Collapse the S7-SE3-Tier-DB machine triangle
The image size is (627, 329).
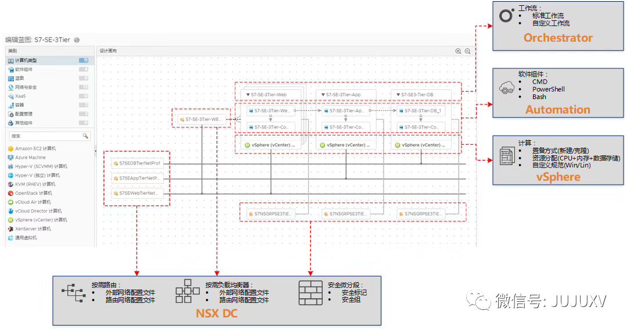tap(398, 95)
